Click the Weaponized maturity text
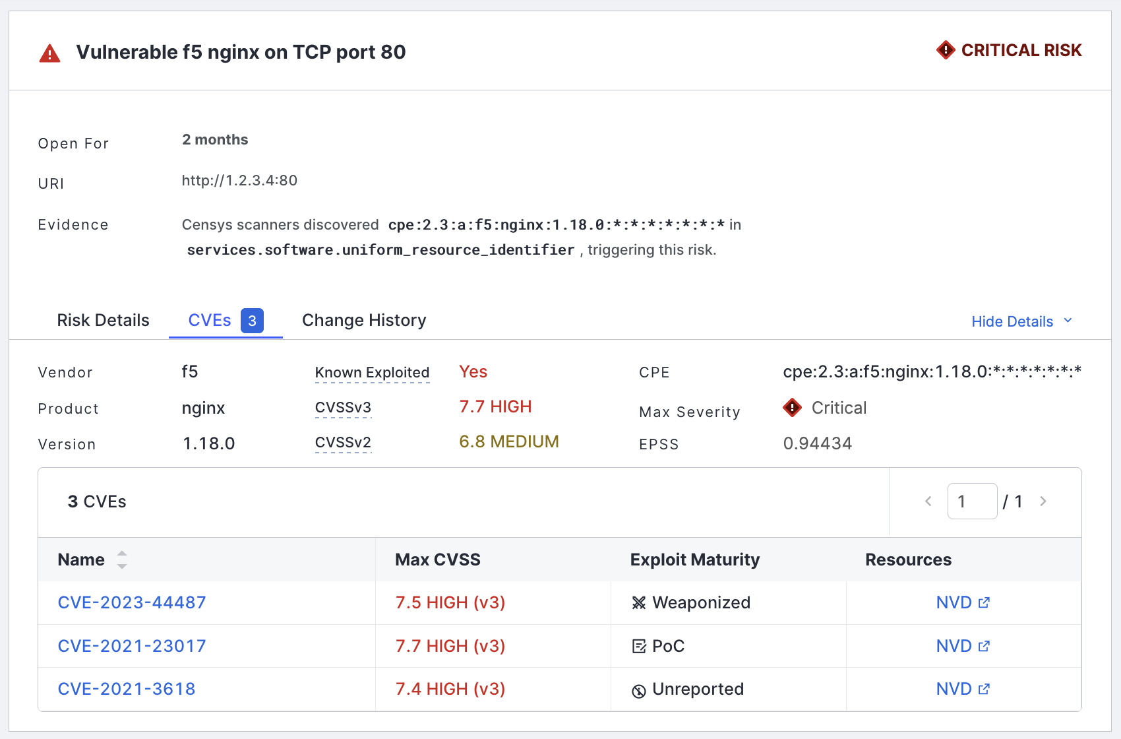Image resolution: width=1121 pixels, height=739 pixels. coord(701,602)
